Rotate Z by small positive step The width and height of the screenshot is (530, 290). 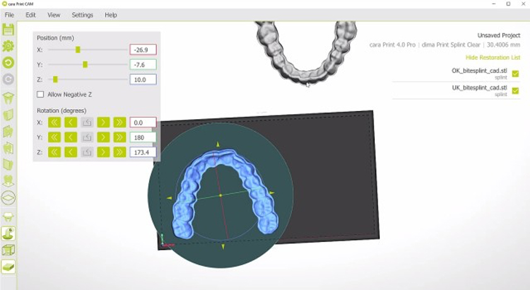[103, 152]
